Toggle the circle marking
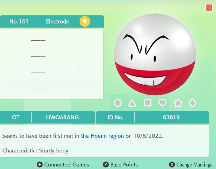 click(118, 103)
